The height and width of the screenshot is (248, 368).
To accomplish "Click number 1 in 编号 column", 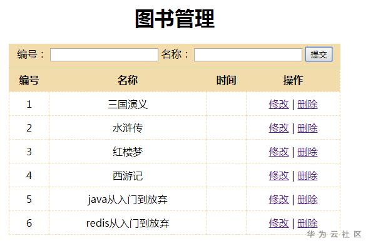I will pyautogui.click(x=29, y=104).
